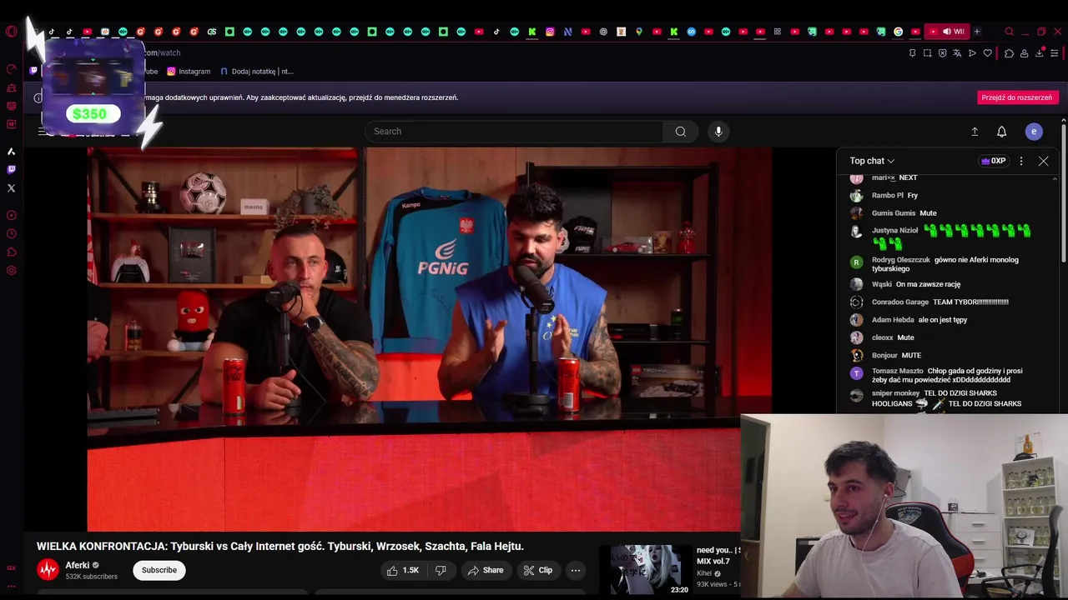Image resolution: width=1068 pixels, height=600 pixels.
Task: Click the OXP button in chat header
Action: tap(993, 161)
